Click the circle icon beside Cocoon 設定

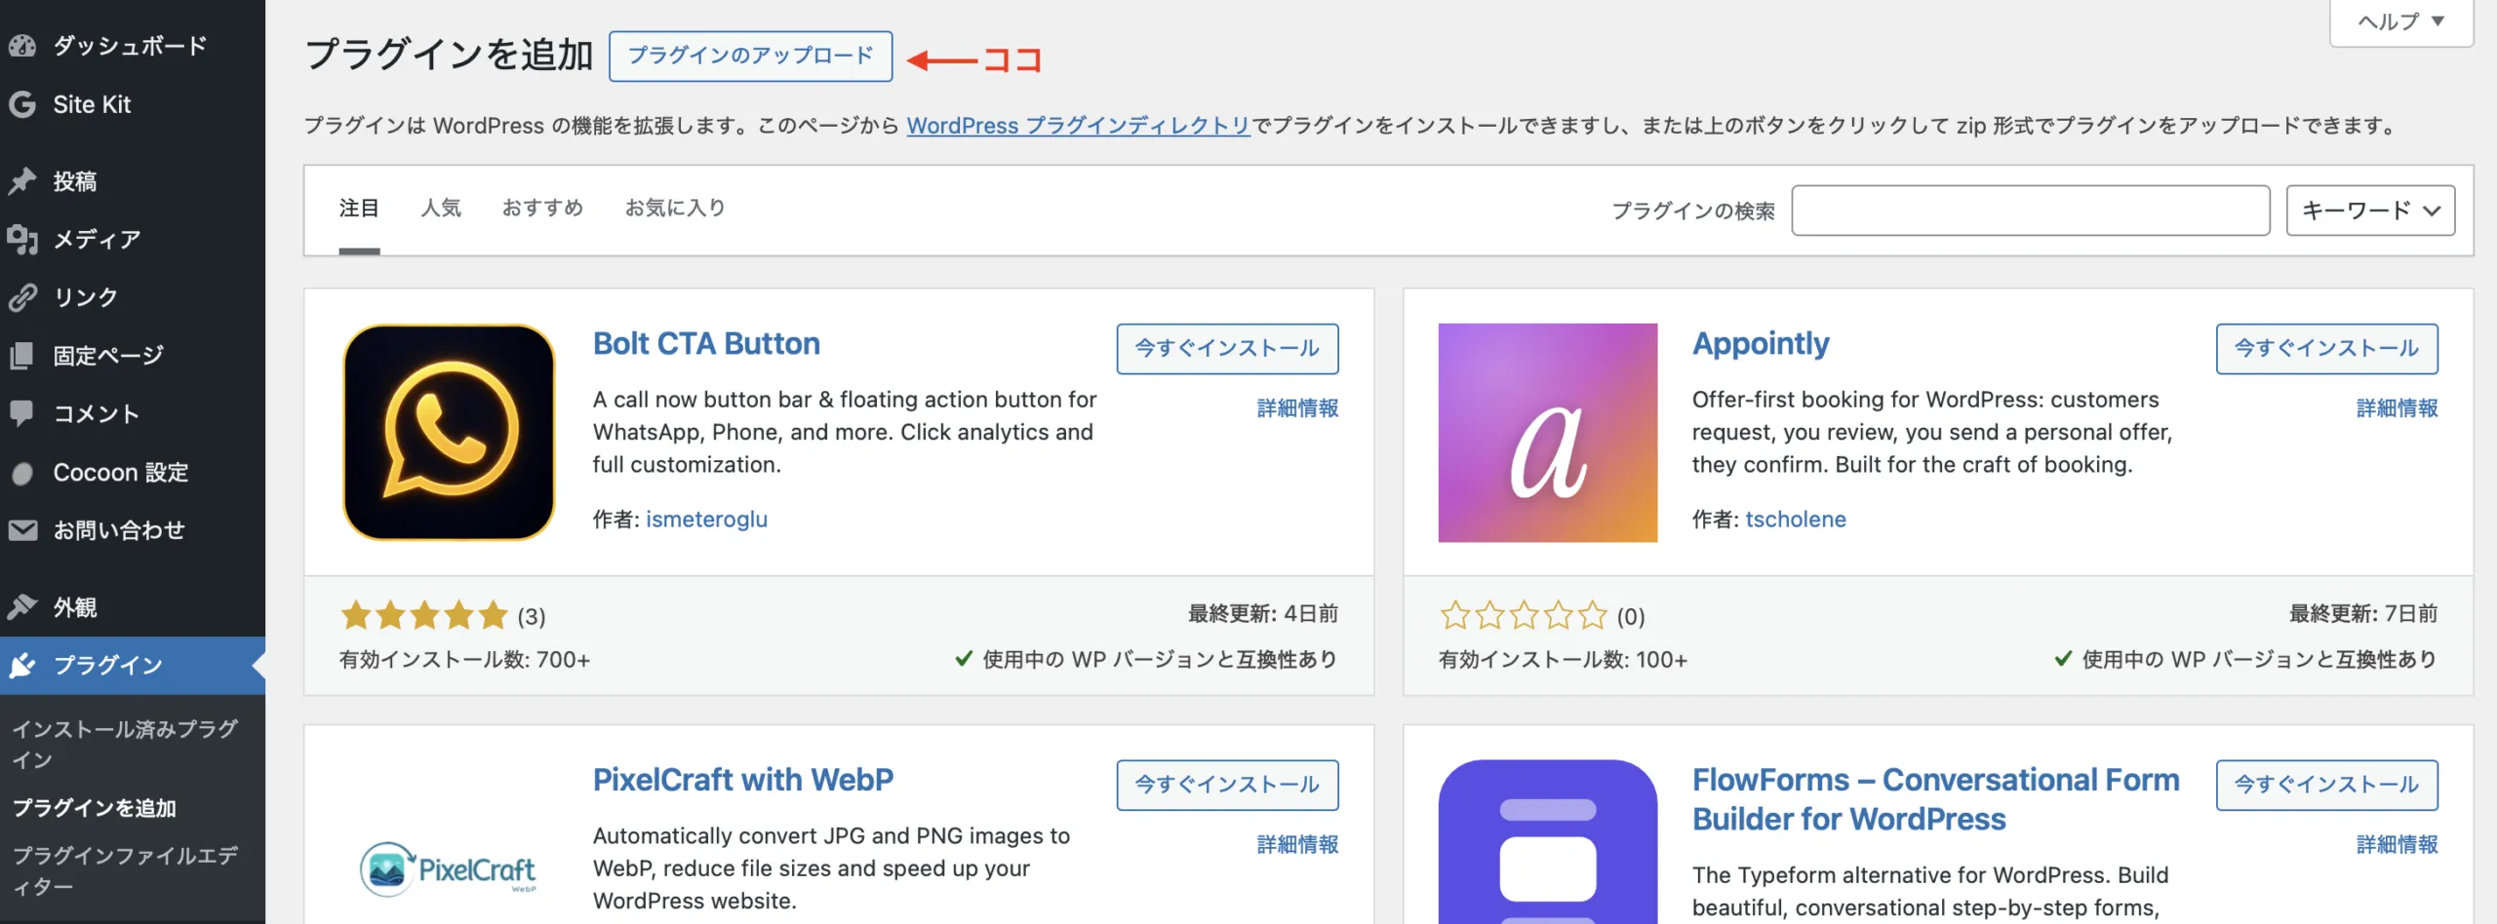[22, 473]
